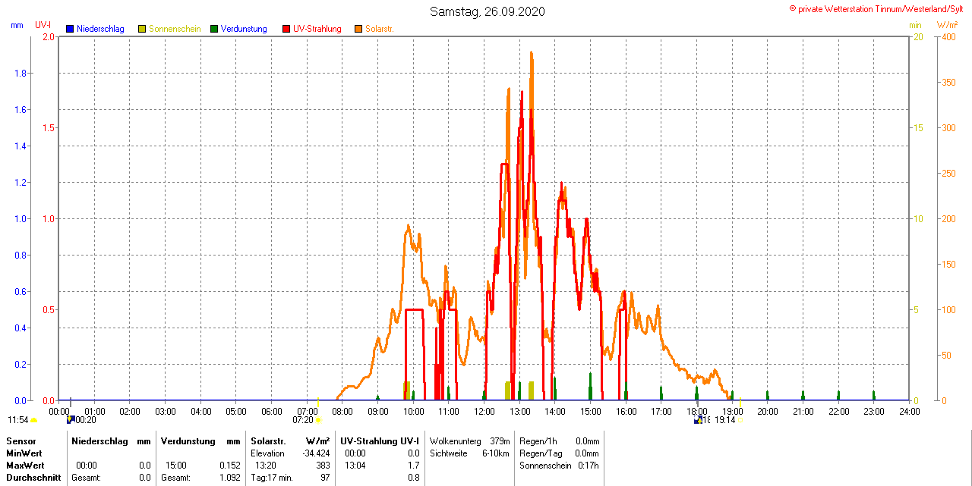Click the Niederschlag column header in table
This screenshot has width=972, height=486.
[x=99, y=441]
